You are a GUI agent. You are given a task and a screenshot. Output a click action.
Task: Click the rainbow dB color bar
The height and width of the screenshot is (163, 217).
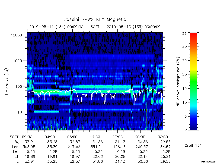point(193,81)
